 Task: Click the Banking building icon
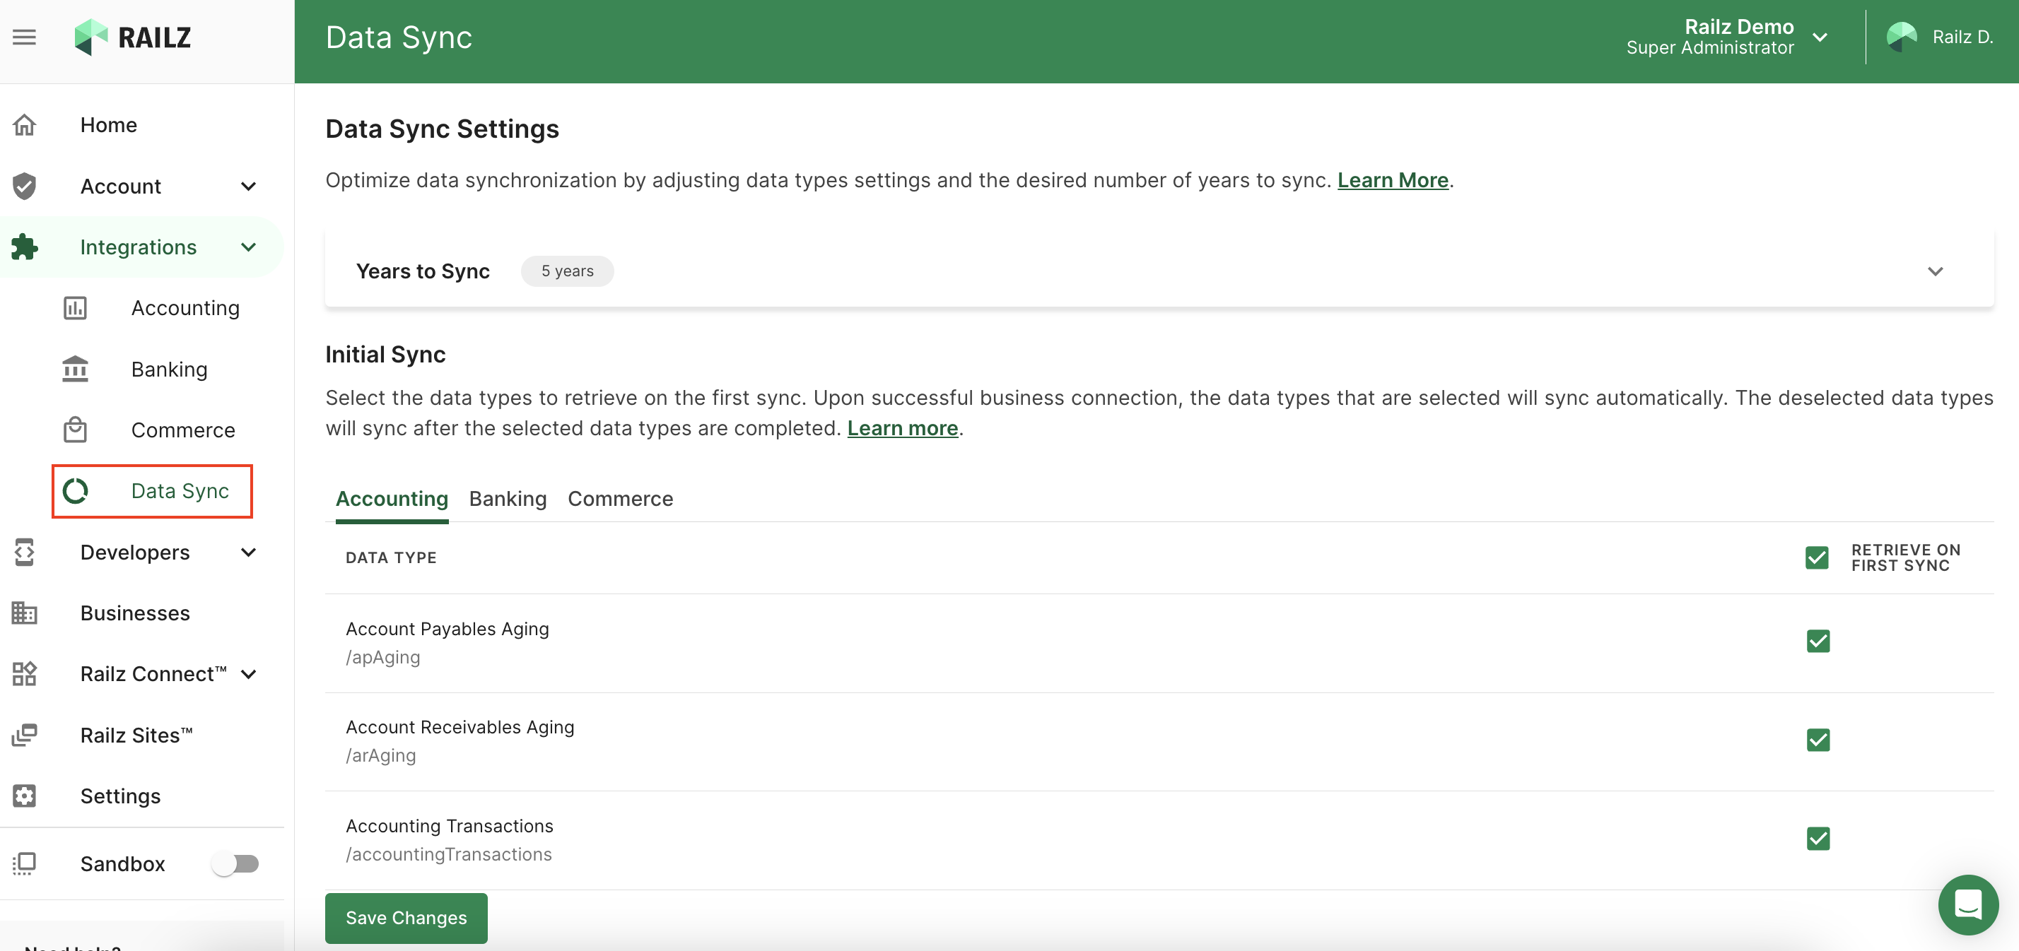pos(75,369)
